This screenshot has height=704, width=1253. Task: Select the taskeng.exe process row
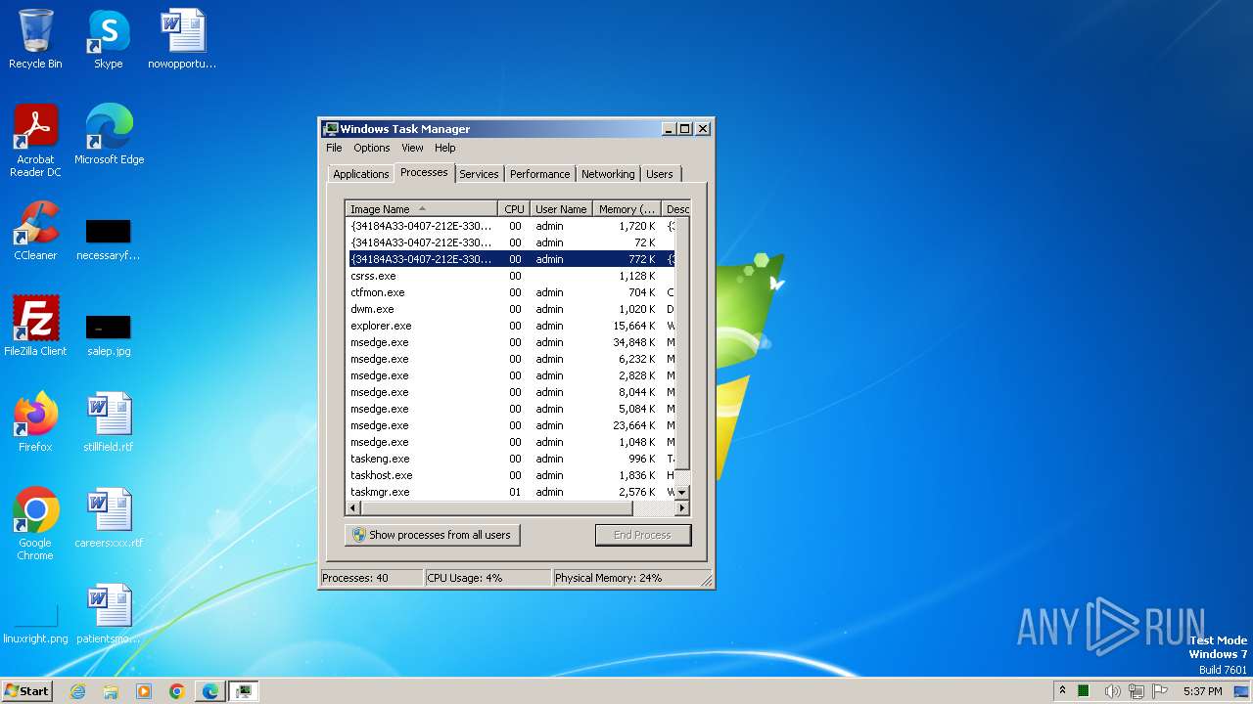tap(510, 459)
